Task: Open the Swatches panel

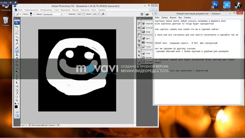Action: tap(147, 43)
